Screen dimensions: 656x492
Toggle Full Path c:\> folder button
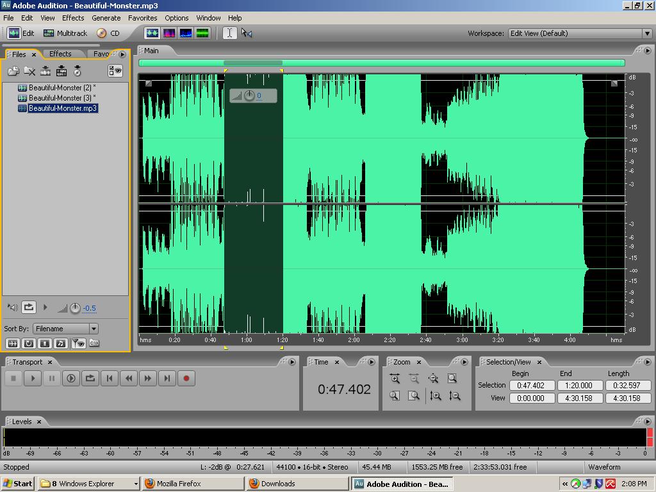pyautogui.click(x=94, y=343)
